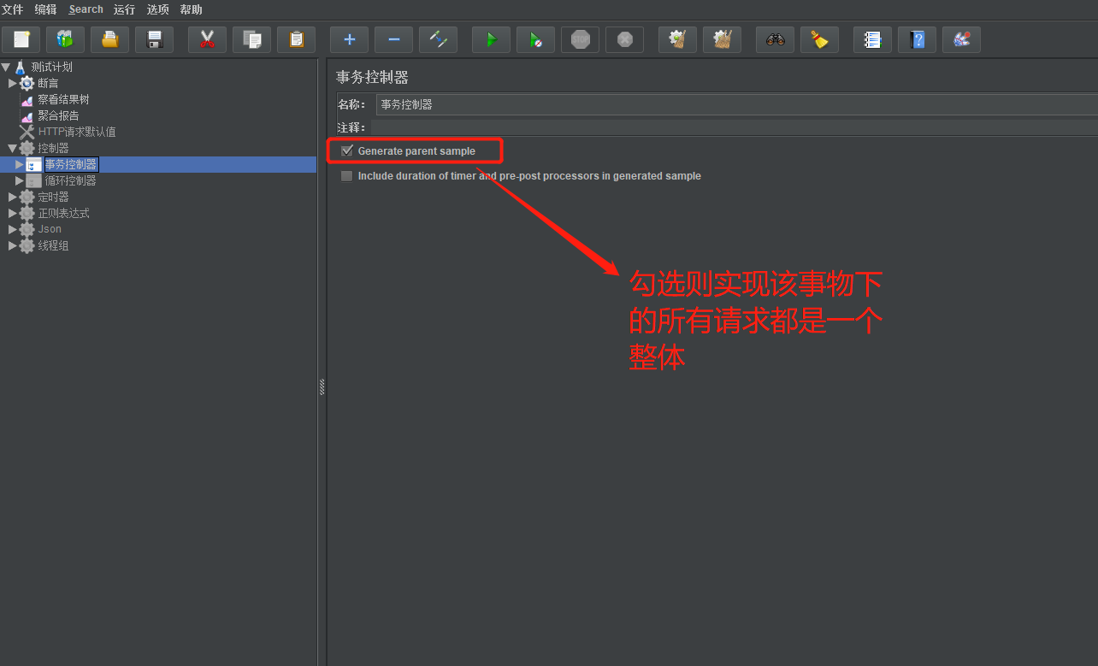Select 事务控制器 in the tree
Image resolution: width=1098 pixels, height=666 pixels.
click(71, 164)
